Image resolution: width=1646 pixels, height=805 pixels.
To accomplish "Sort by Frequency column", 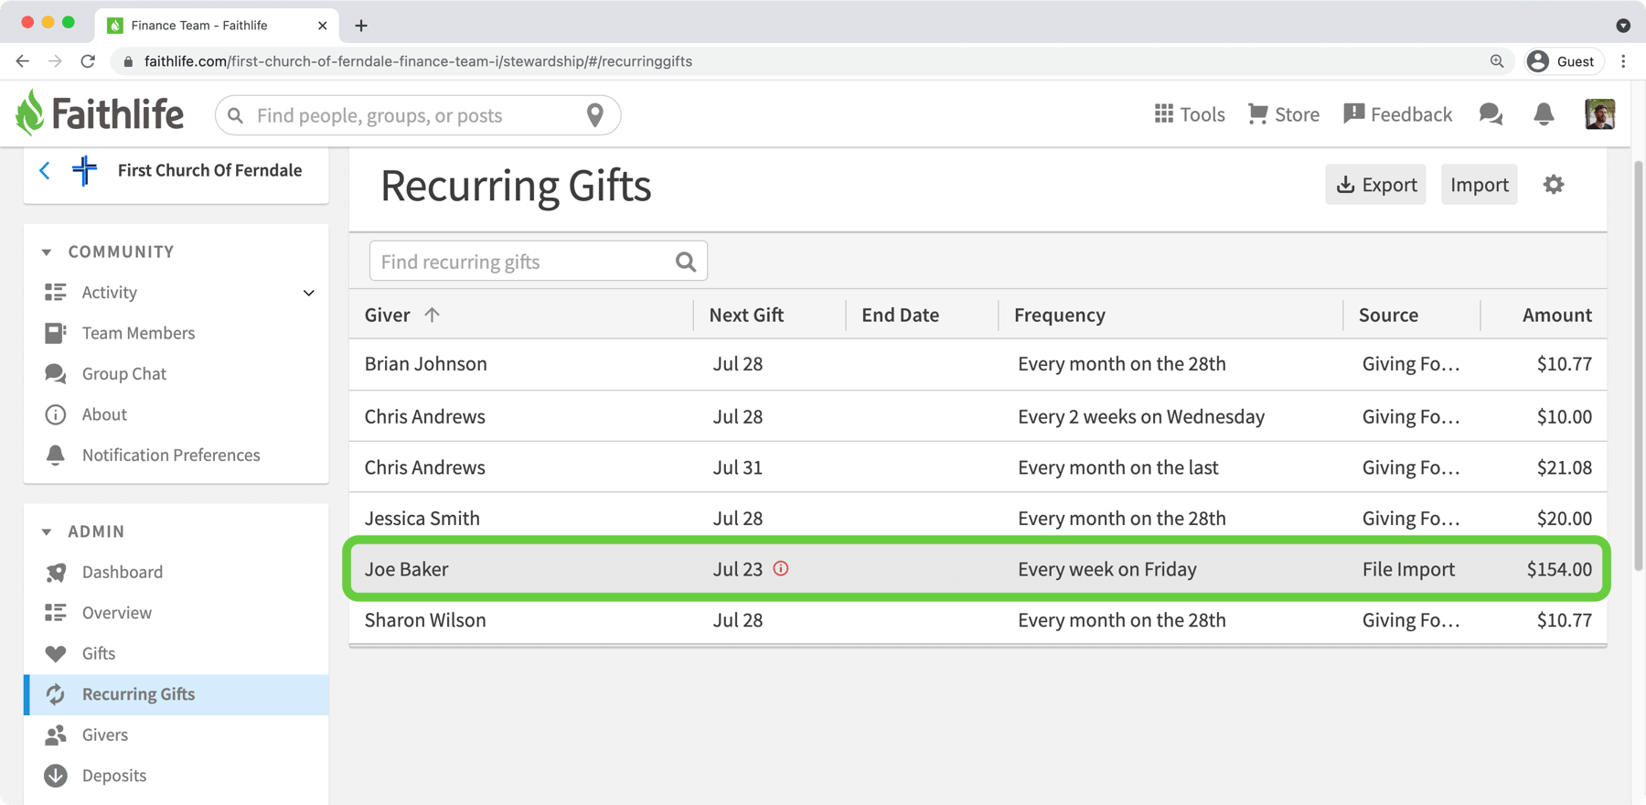I will [1060, 315].
